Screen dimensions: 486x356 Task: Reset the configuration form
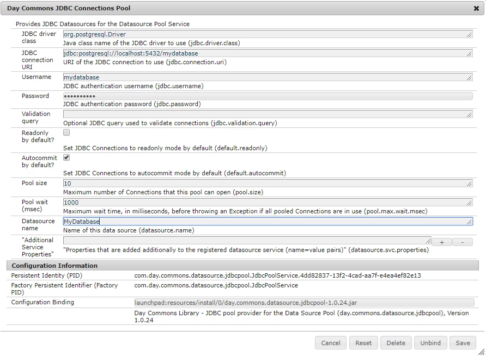coord(363,343)
